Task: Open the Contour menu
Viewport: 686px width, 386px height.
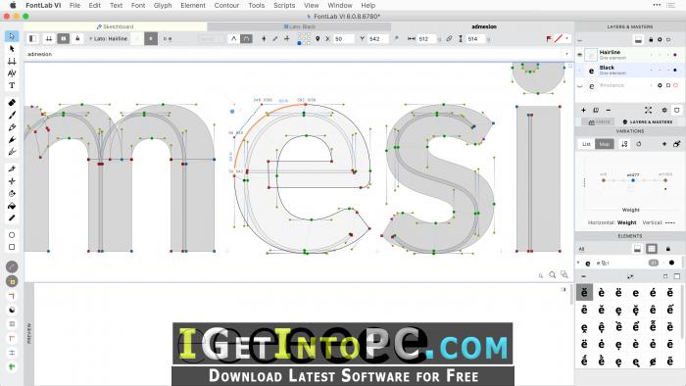Action: pyautogui.click(x=226, y=5)
